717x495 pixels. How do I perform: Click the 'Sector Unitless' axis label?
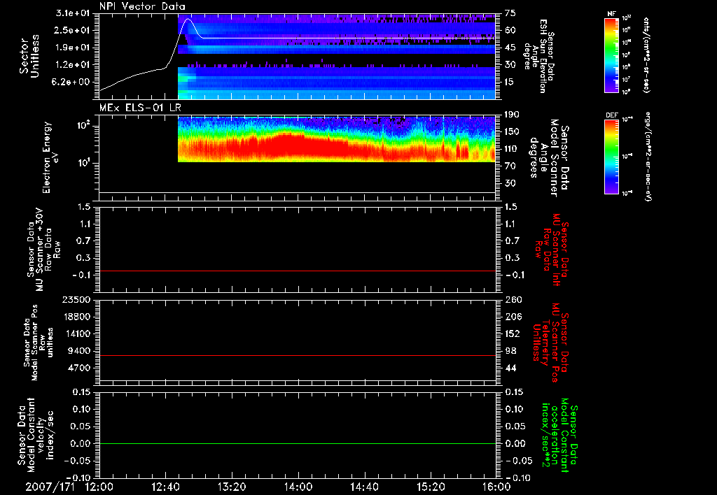pos(29,56)
